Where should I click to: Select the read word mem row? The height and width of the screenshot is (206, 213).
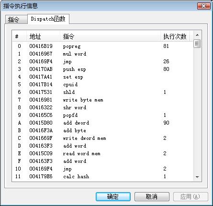[x=102, y=153]
